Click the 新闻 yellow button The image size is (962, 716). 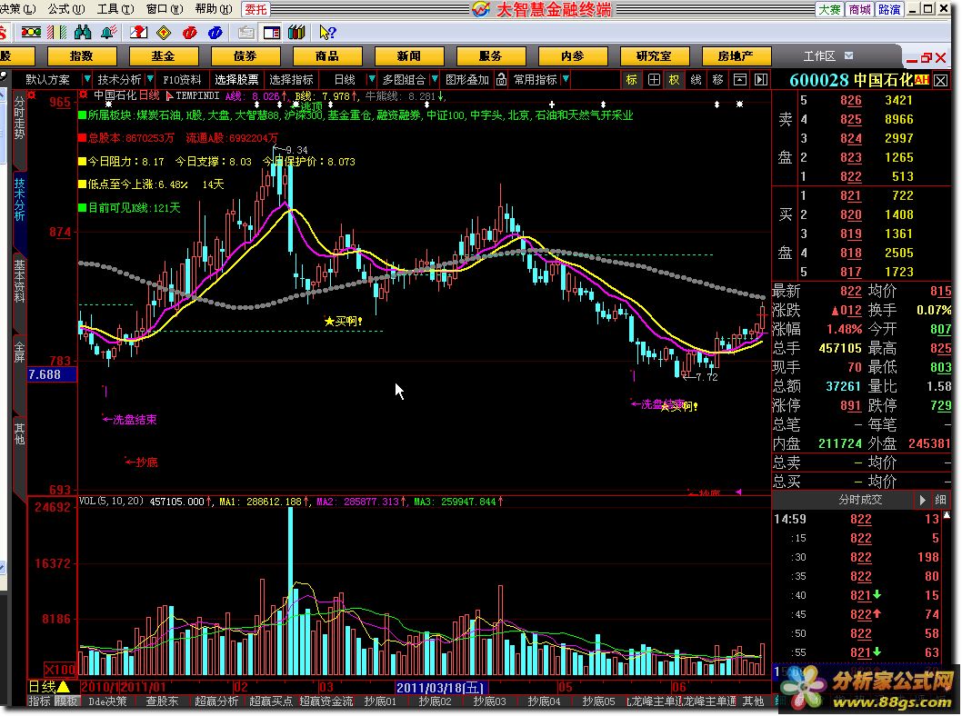(x=408, y=56)
